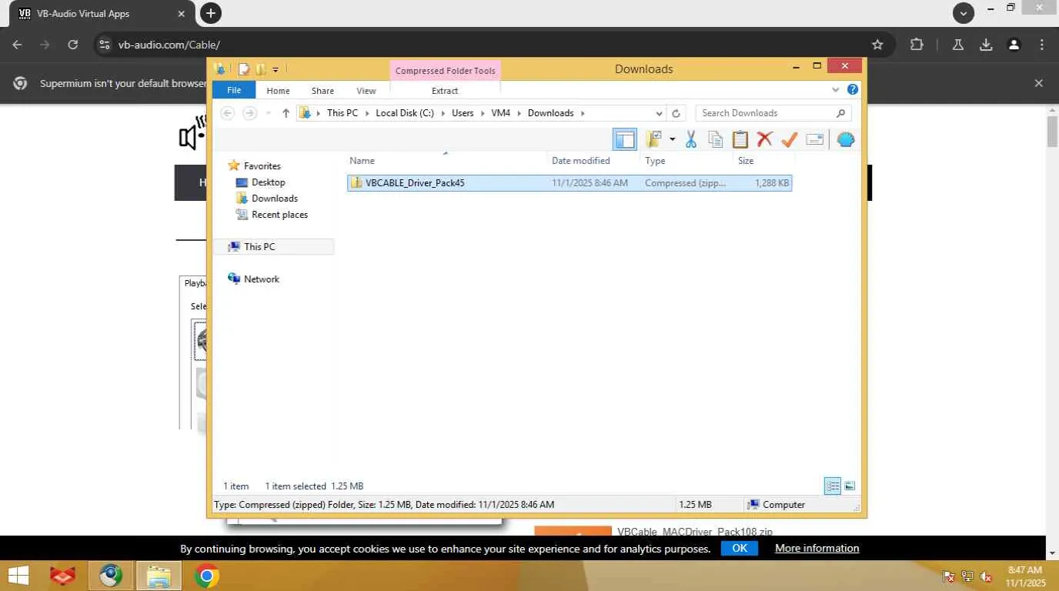The height and width of the screenshot is (591, 1059).
Task: Click the Explorer Back arrow button
Action: (x=227, y=113)
